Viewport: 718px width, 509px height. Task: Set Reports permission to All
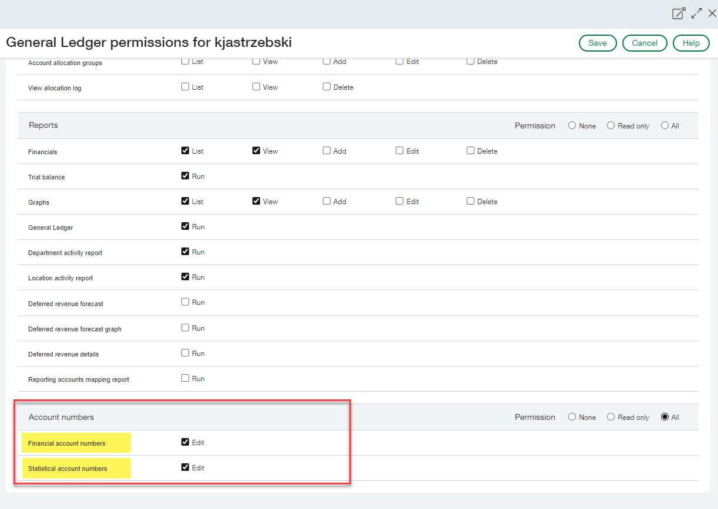click(x=665, y=125)
